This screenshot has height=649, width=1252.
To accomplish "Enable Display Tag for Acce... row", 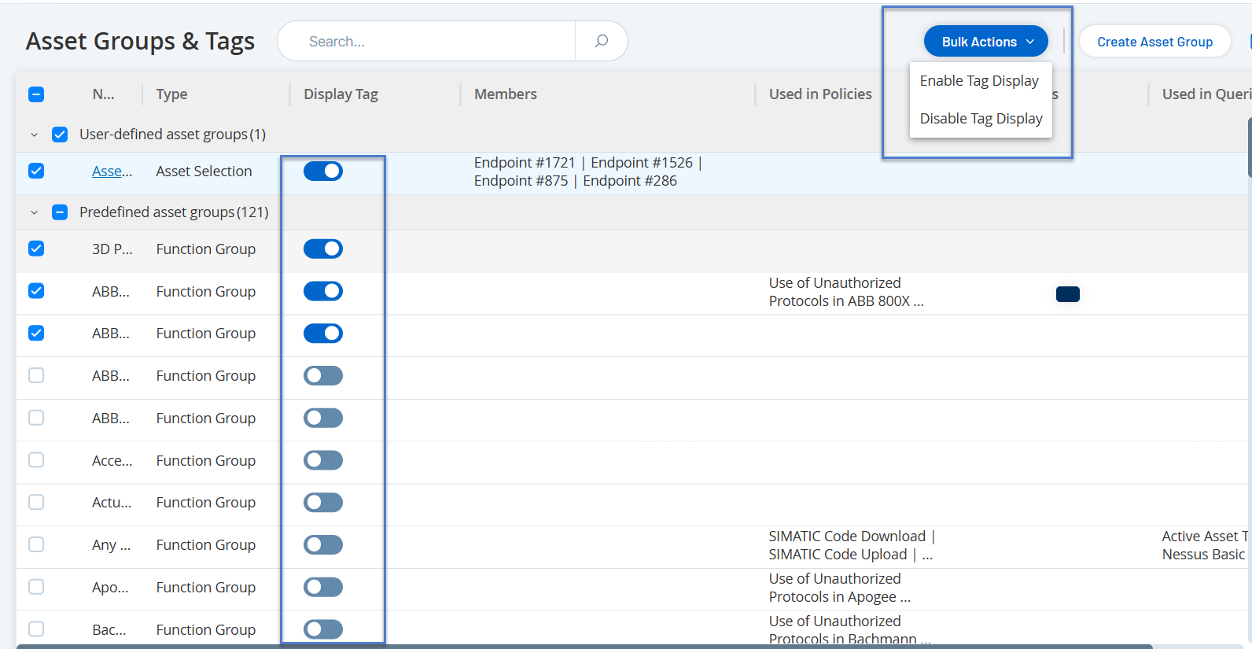I will 323,460.
